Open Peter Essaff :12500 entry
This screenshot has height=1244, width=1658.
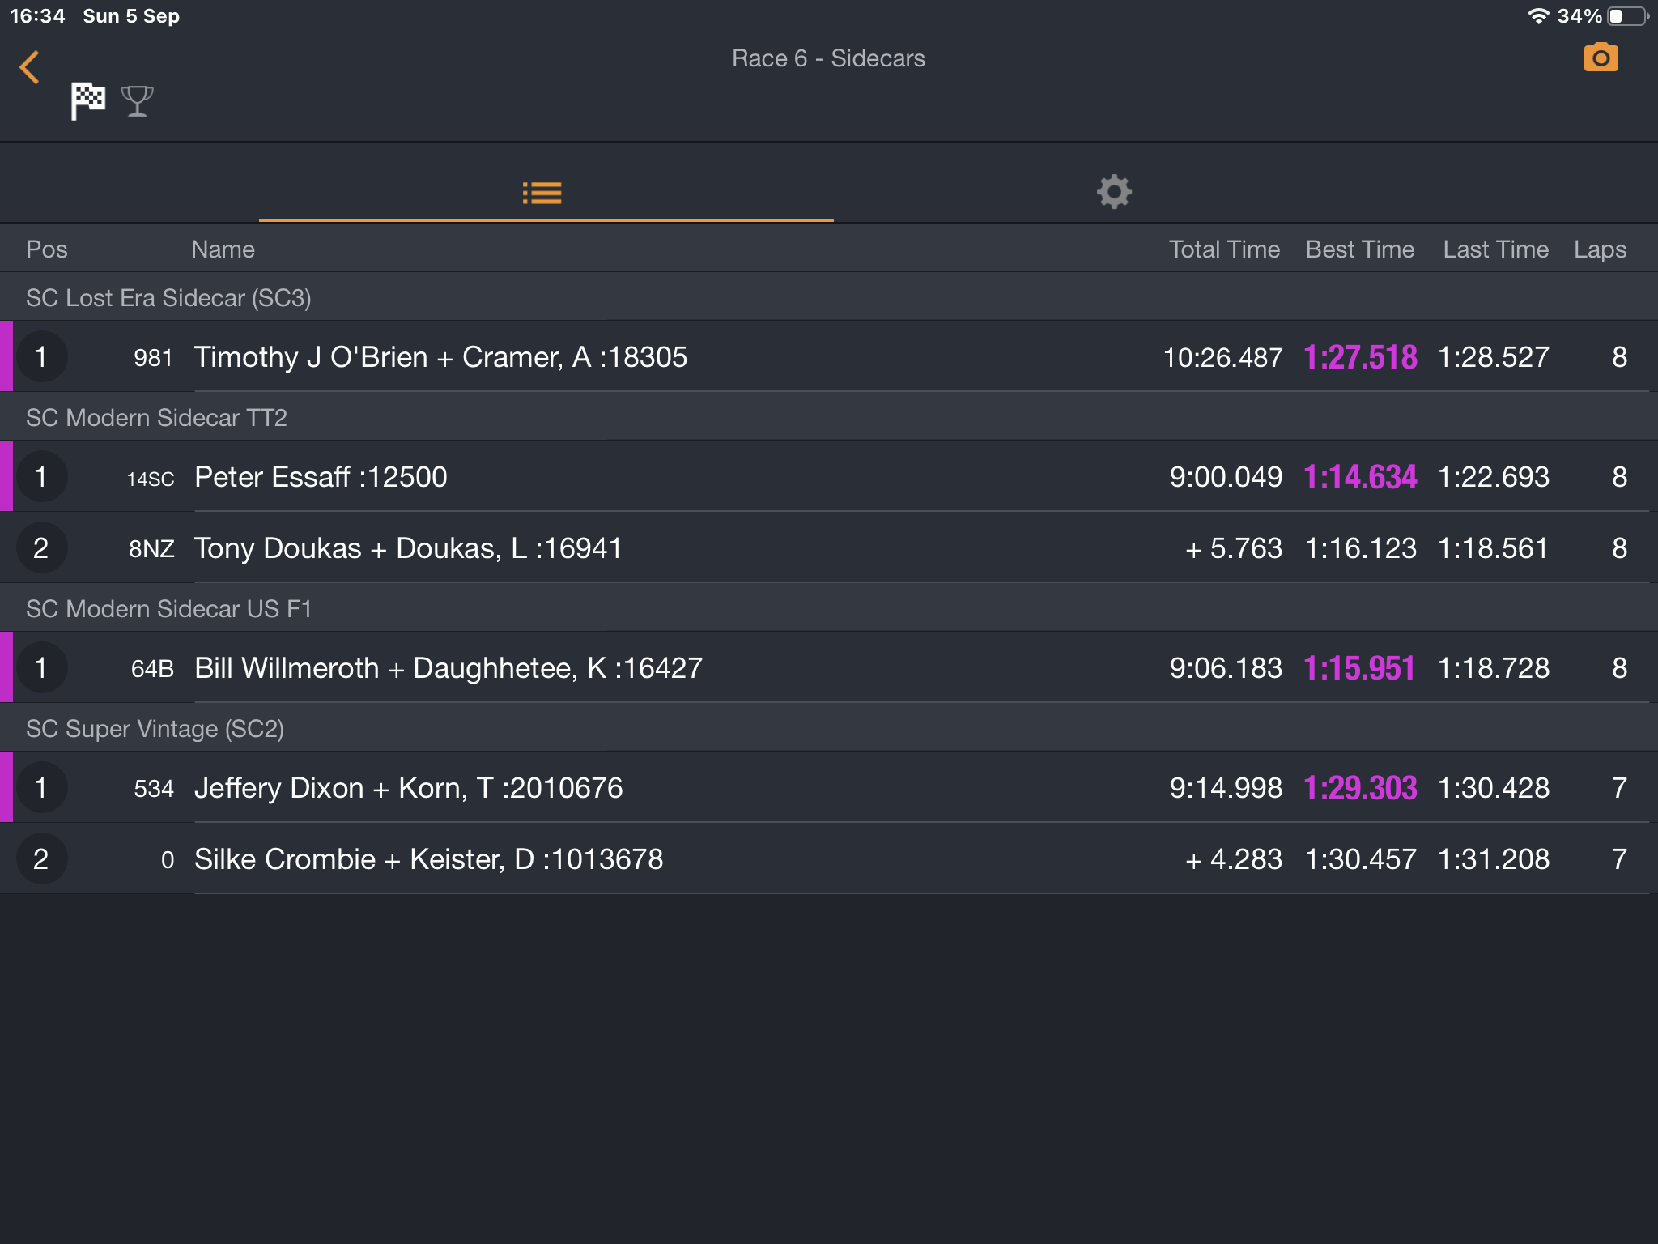(x=829, y=476)
